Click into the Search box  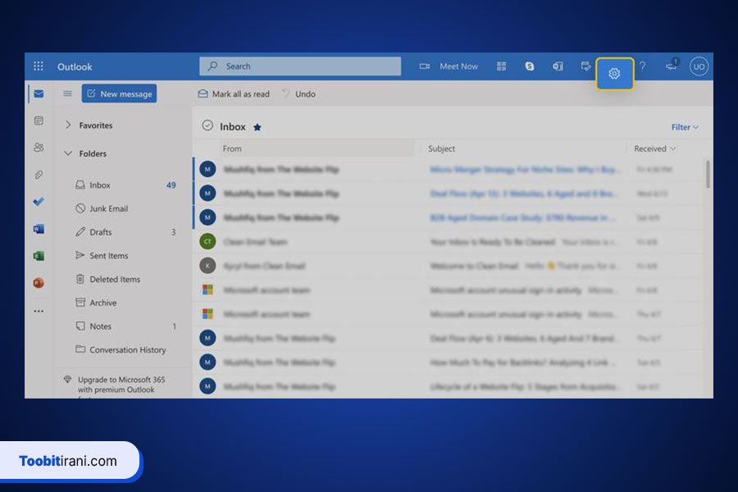(x=300, y=66)
